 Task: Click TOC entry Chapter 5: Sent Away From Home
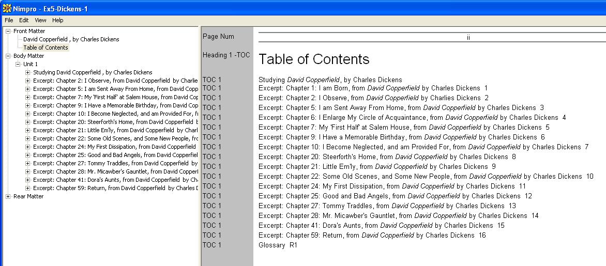[401, 108]
